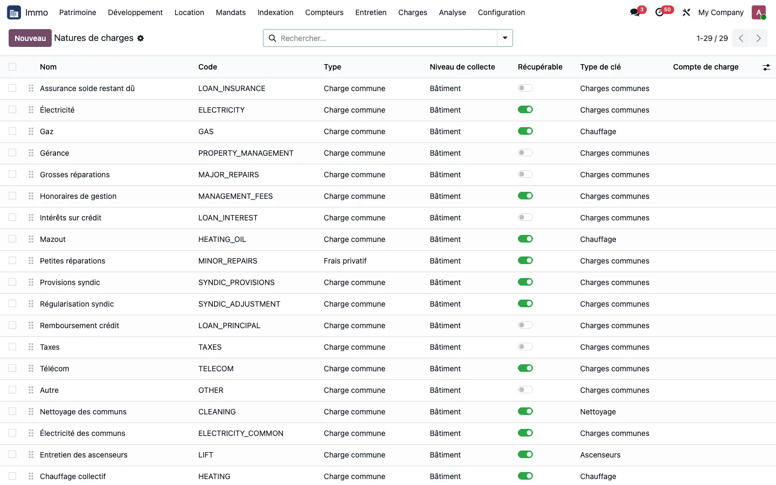Open the Immo app home icon

(14, 12)
